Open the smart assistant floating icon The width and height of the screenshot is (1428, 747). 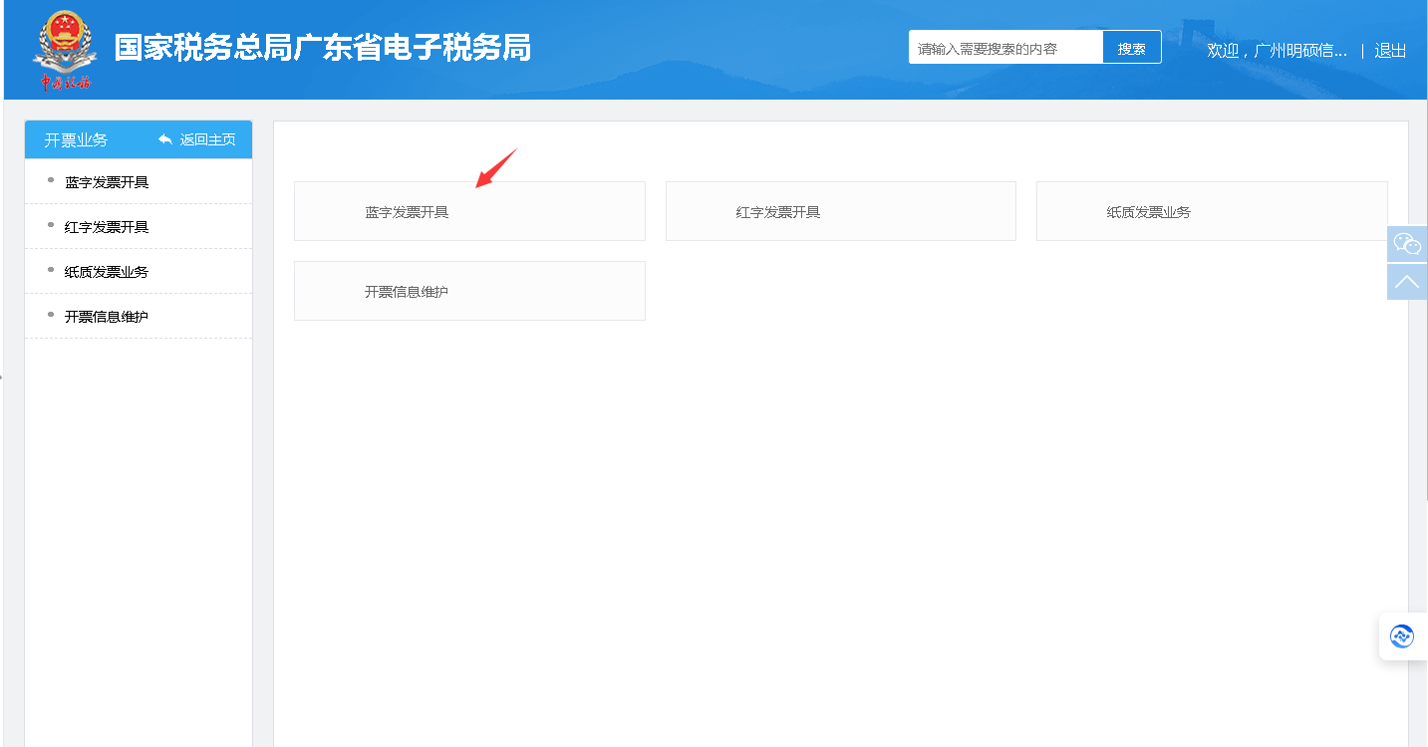[x=1402, y=636]
